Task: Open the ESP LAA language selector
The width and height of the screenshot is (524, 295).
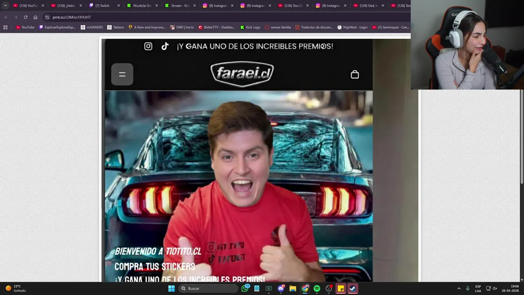Action: 478,288
